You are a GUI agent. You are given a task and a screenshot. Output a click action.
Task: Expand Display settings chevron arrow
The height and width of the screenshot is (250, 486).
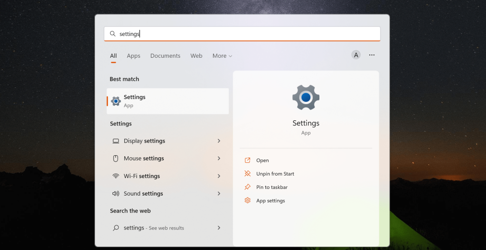click(x=219, y=141)
